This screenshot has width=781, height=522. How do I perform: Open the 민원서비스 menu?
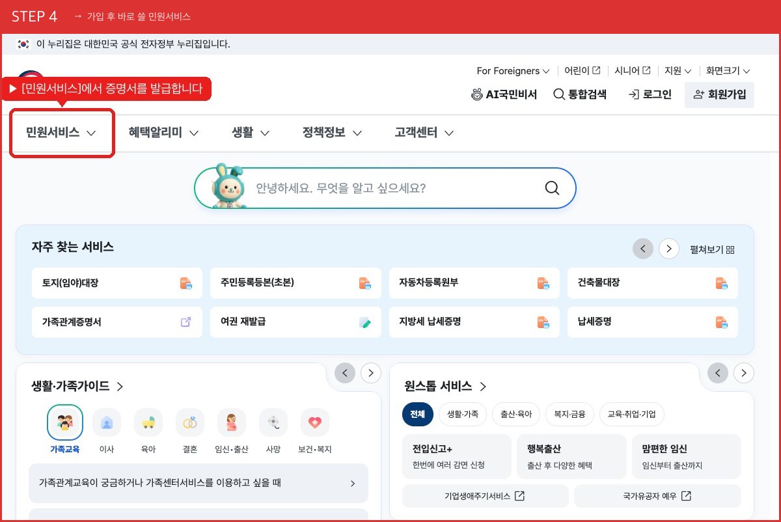[61, 133]
